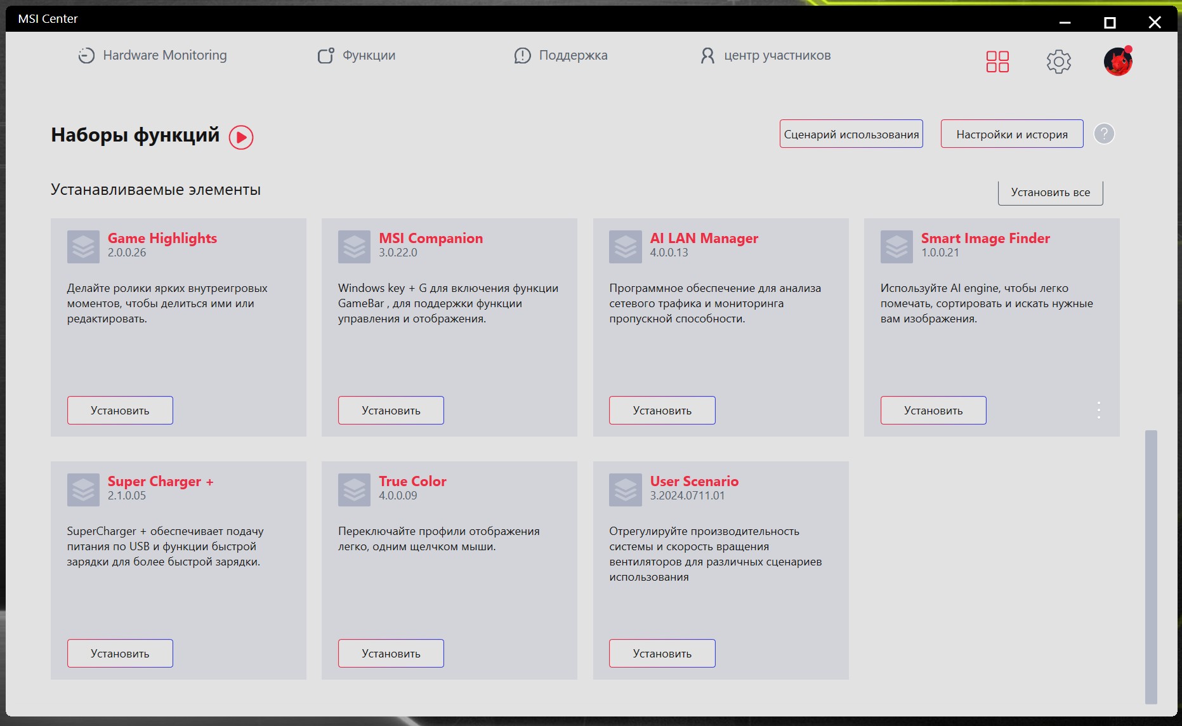Click the Game Highlights layers icon

tap(83, 246)
